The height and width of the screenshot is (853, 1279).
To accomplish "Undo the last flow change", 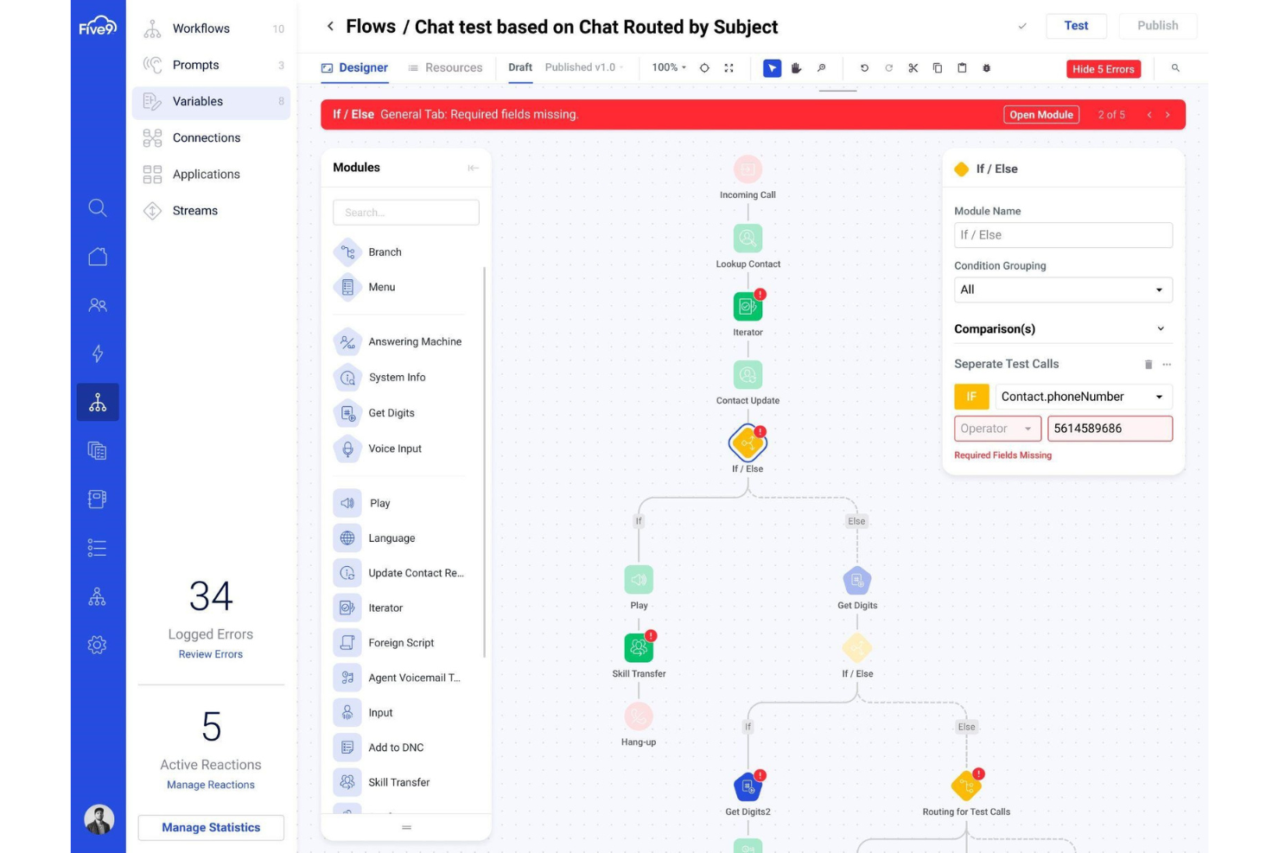I will [863, 67].
